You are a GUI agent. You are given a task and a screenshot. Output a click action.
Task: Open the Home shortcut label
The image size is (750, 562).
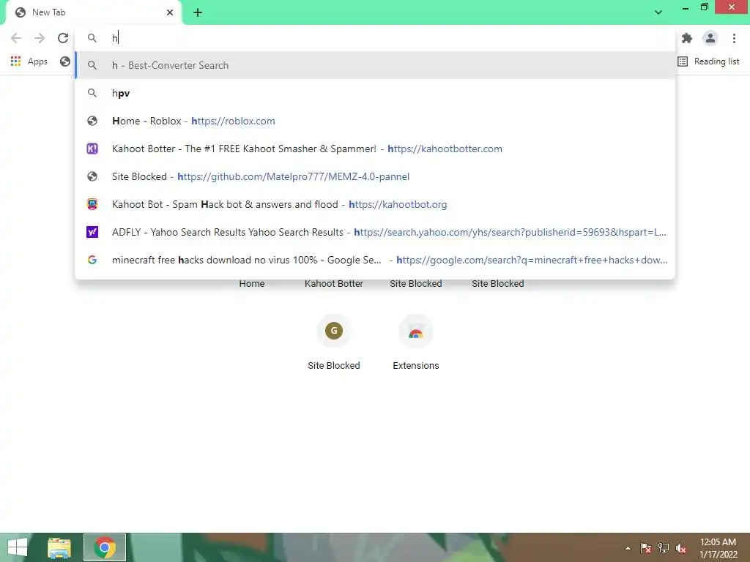[252, 283]
